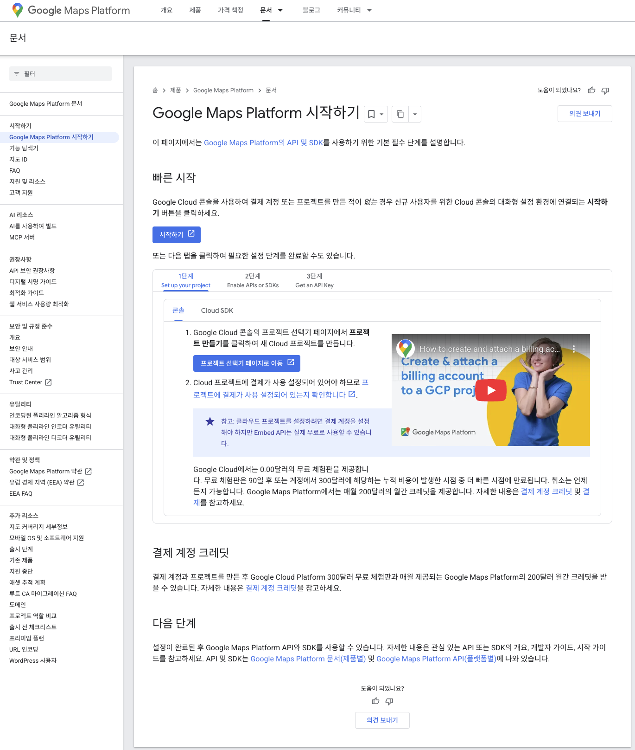Image resolution: width=635 pixels, height=750 pixels.
Task: Click external icon next to 유럽 경제 지역 약관
Action: click(x=81, y=483)
